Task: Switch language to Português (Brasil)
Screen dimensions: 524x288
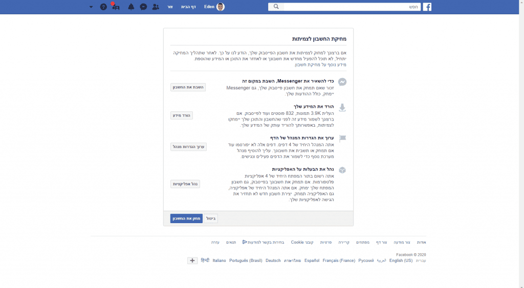Action: [246, 260]
